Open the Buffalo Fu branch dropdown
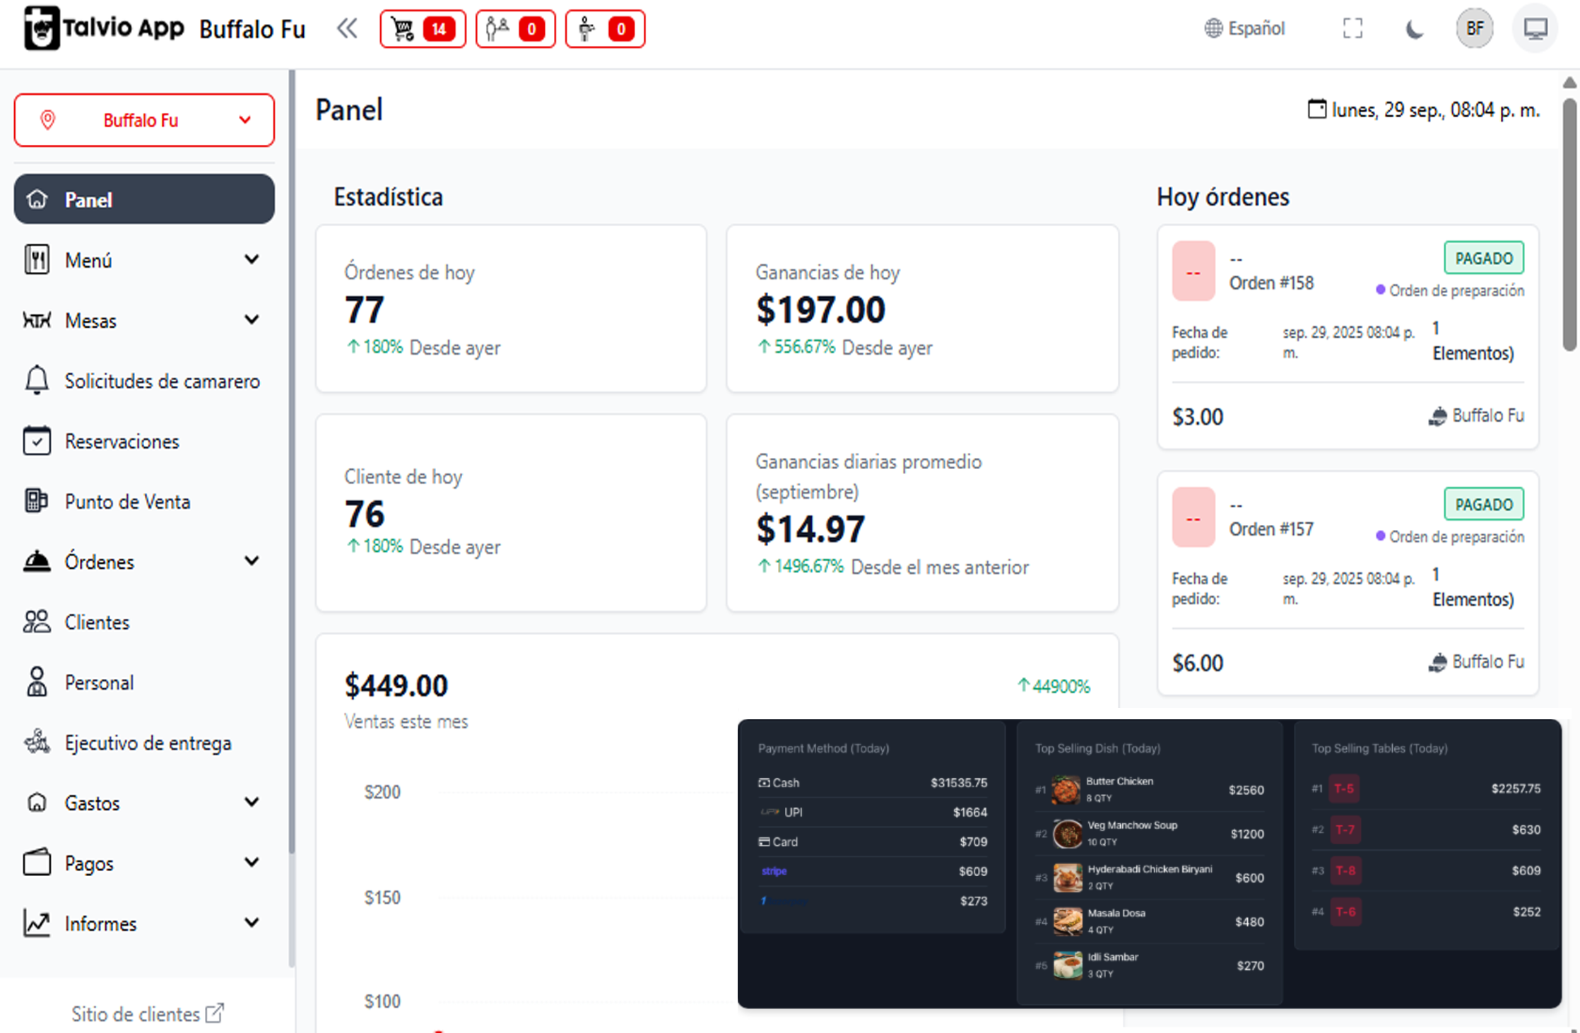1580x1033 pixels. click(x=144, y=120)
